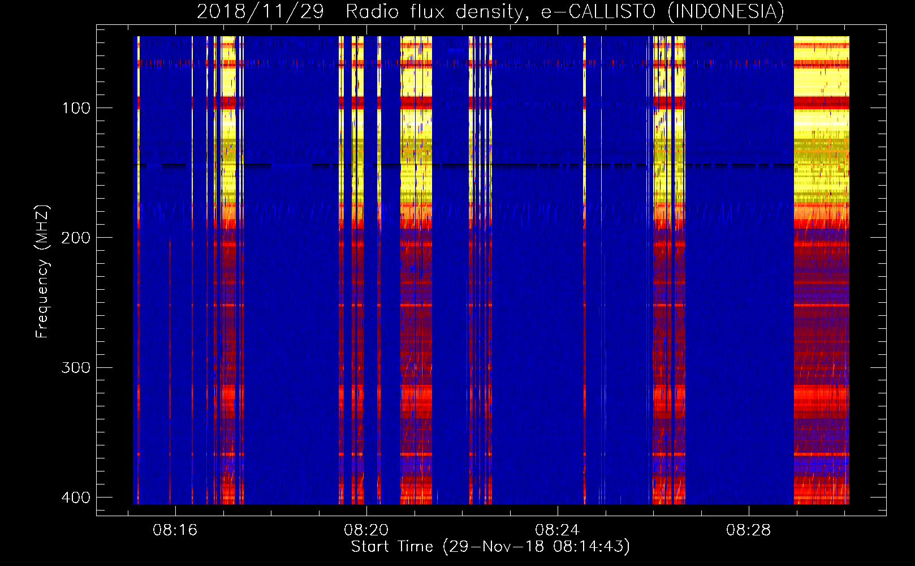
Task: Click the '08:16' time tick label
Action: tap(175, 530)
